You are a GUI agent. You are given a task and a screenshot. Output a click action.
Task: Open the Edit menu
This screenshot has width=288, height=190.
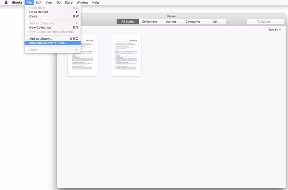[x=39, y=3]
